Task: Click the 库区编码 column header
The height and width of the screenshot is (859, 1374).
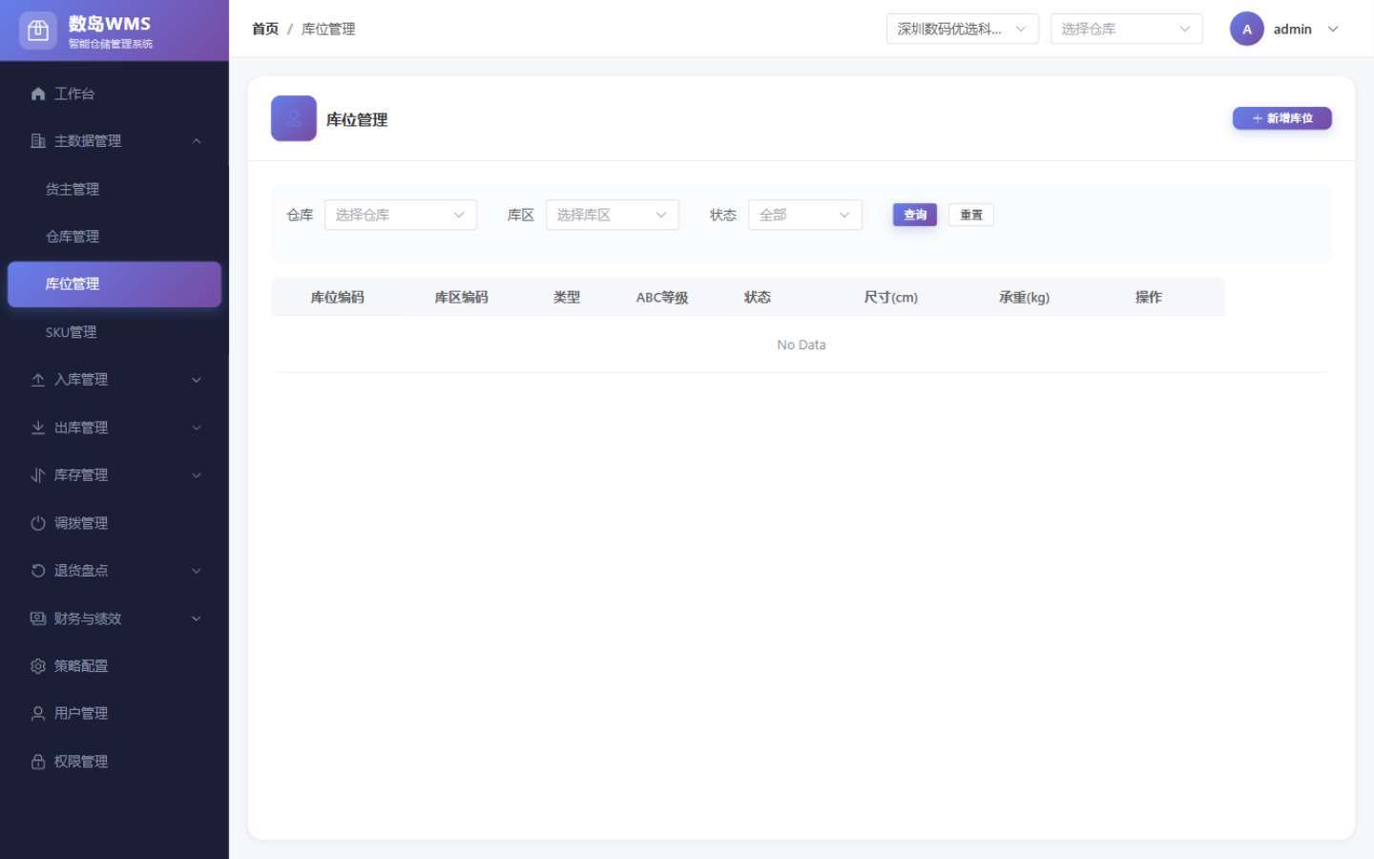Action: (x=461, y=297)
